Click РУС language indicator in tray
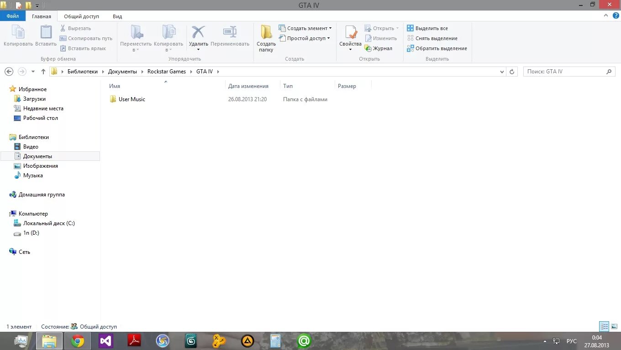The height and width of the screenshot is (350, 621). [x=571, y=341]
